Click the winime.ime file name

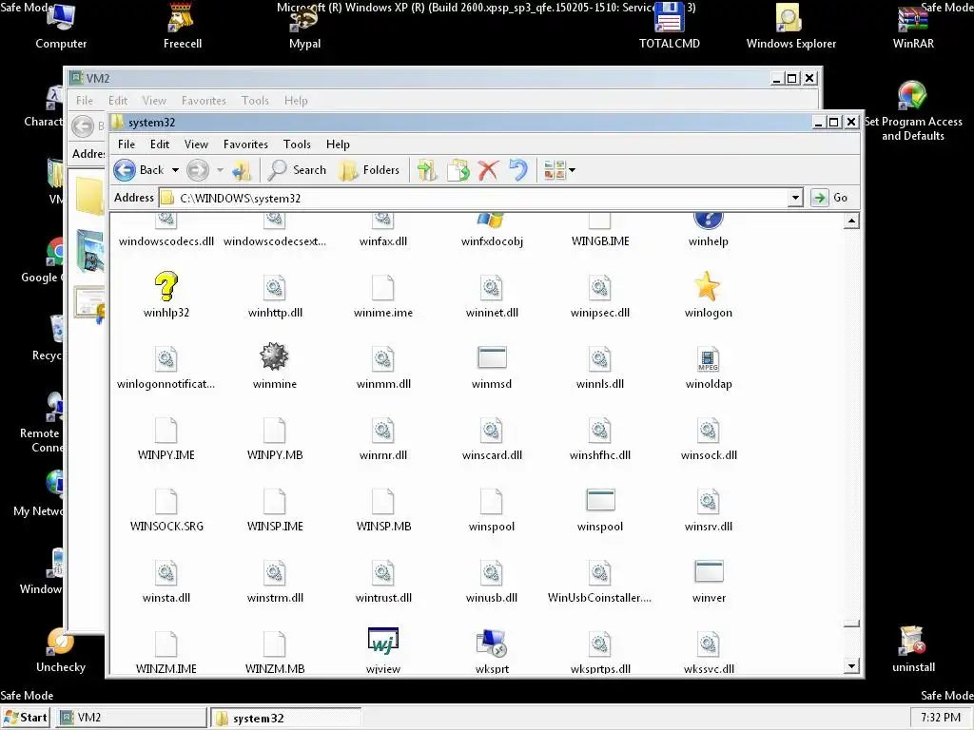pyautogui.click(x=383, y=312)
